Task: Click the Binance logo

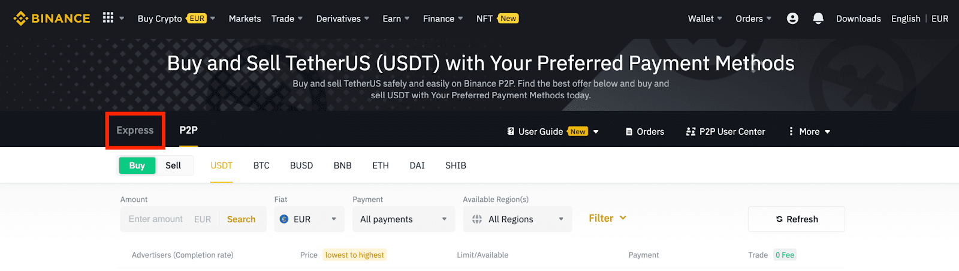Action: pos(52,19)
